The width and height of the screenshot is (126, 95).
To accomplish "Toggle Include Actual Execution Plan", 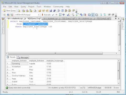I will click(x=77, y=15).
